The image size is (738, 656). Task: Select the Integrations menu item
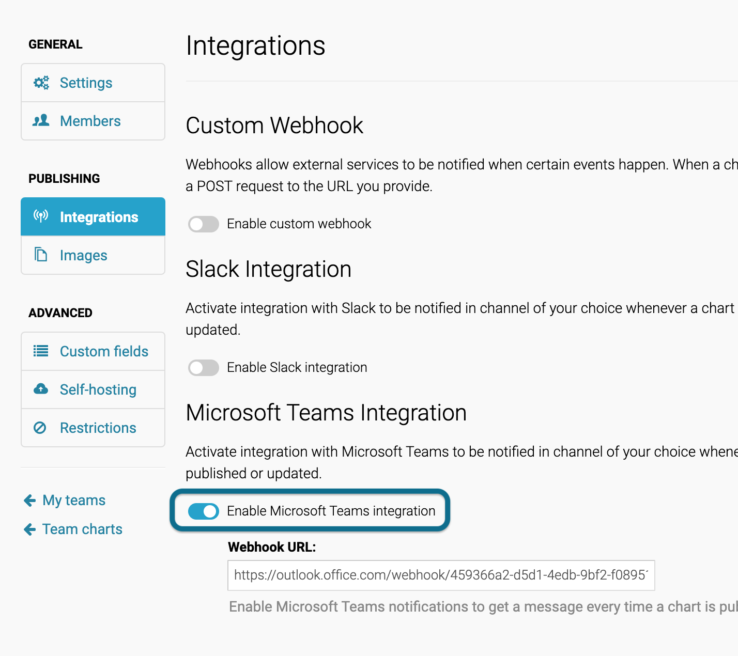pos(93,216)
